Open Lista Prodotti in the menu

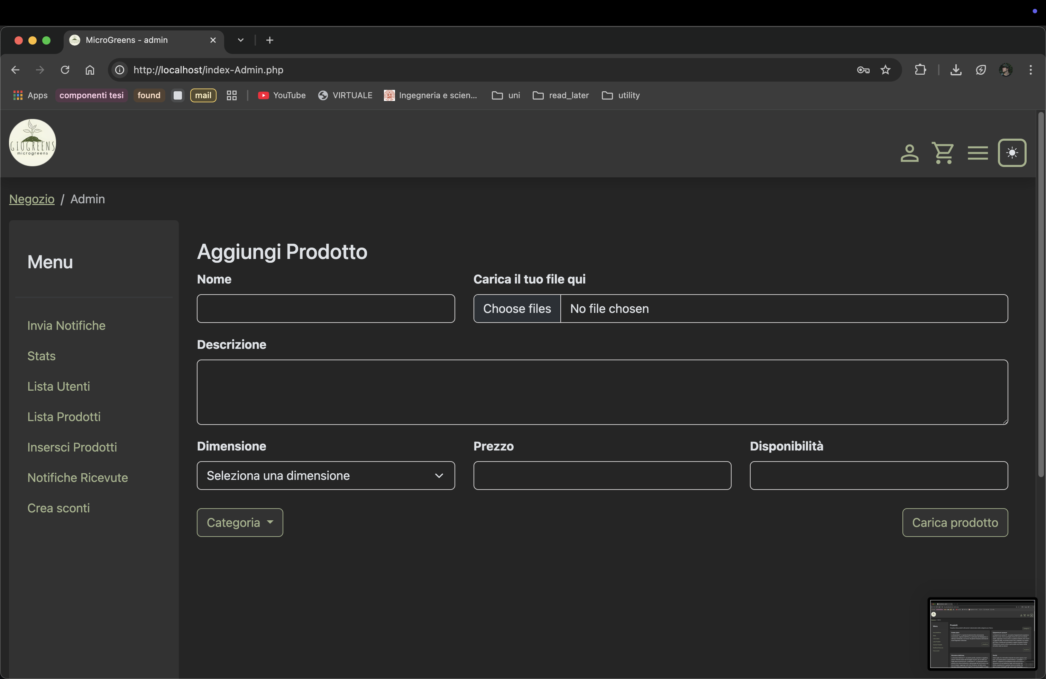tap(64, 416)
